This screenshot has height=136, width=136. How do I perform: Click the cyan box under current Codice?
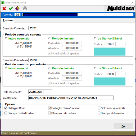(x=110, y=52)
